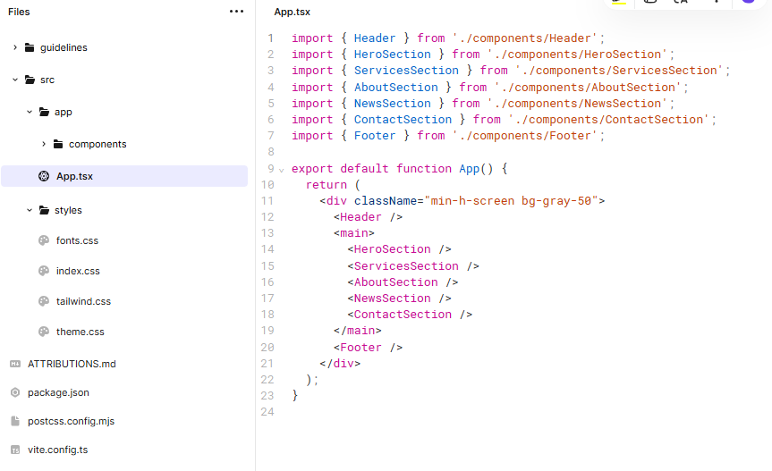Click the TS icon beside vite.config.ts
The width and height of the screenshot is (772, 471).
tap(14, 450)
